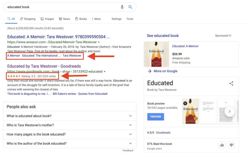Click 'Free shipping' text in sponsored card
The width and height of the screenshot is (248, 153).
tap(181, 63)
